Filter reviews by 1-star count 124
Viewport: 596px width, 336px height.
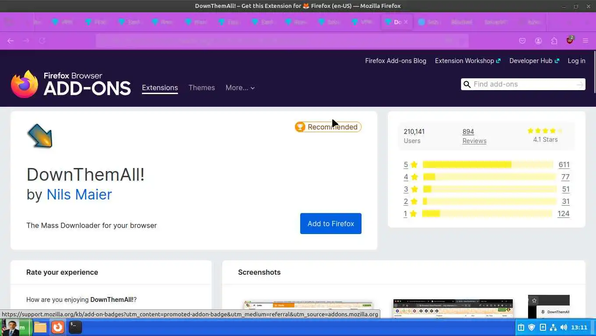coord(564,213)
